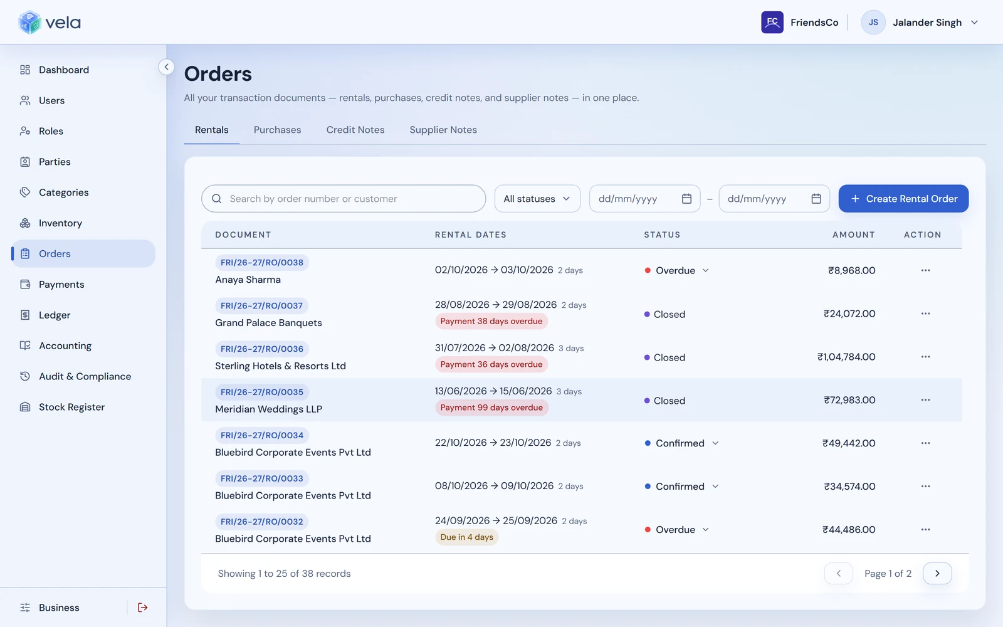Open the Dashboard sidebar icon

coord(25,70)
